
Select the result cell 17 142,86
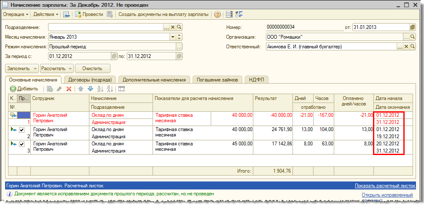pyautogui.click(x=273, y=147)
